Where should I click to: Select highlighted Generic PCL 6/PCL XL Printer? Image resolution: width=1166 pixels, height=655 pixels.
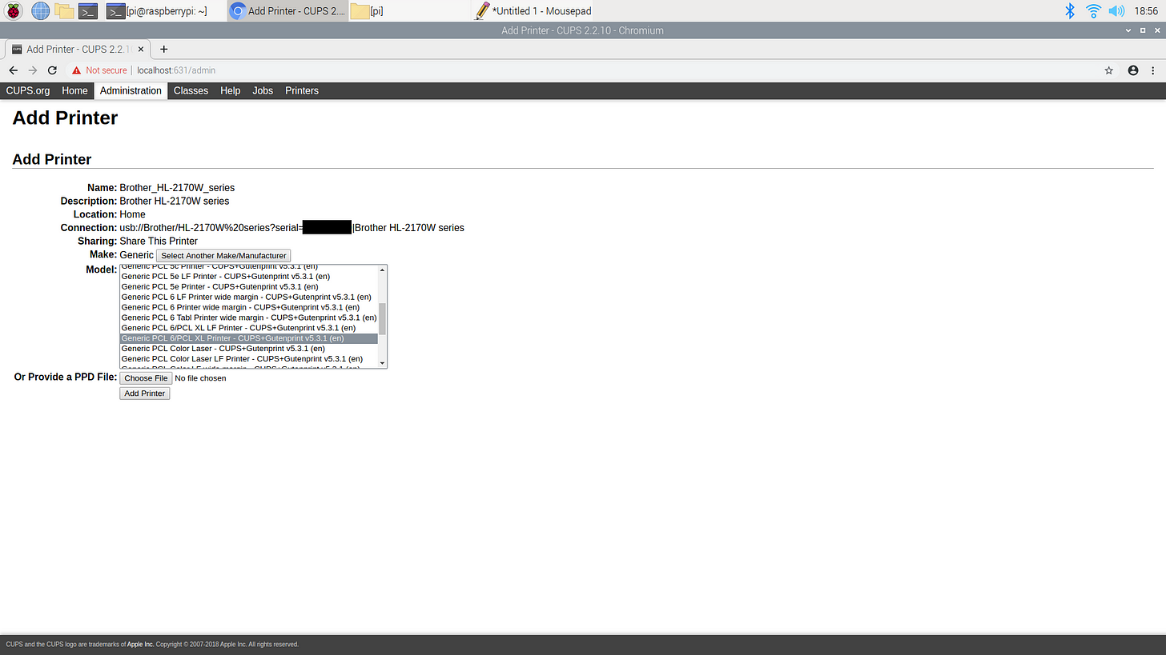(x=249, y=338)
